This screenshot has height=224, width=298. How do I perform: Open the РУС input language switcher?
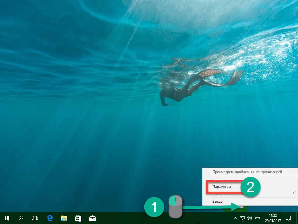(x=258, y=218)
